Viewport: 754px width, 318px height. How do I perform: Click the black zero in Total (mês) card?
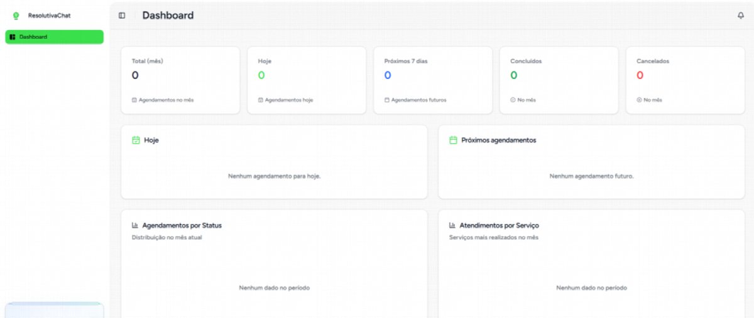point(135,75)
